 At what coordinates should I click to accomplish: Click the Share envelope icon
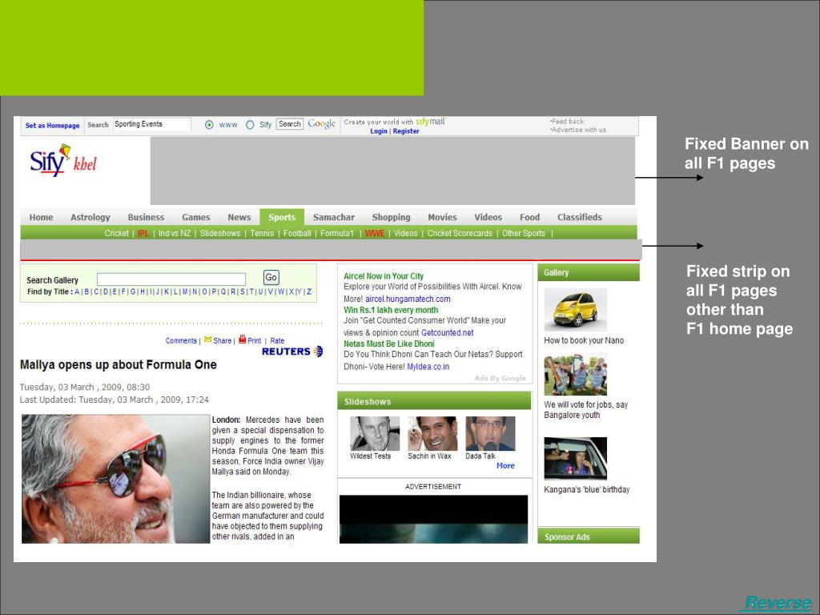[207, 340]
